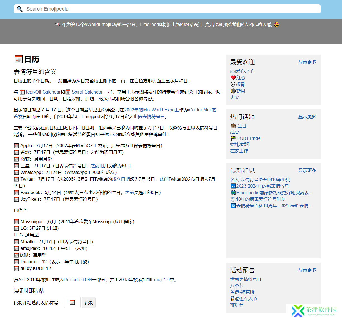The image size is (342, 318).
Task: Open 新月 moon emoji link
Action: pyautogui.click(x=241, y=91)
